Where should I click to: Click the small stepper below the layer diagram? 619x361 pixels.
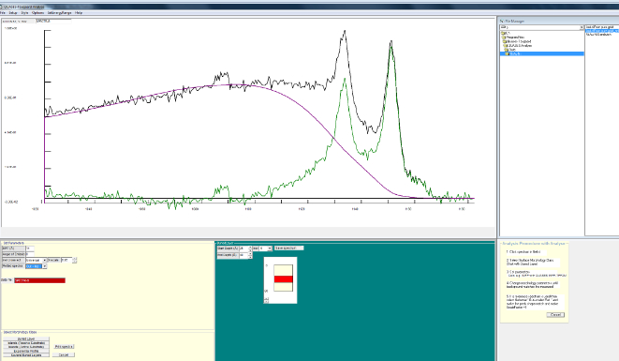coord(266,300)
